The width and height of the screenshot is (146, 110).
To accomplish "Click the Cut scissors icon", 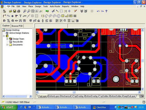I will click(x=53, y=11).
